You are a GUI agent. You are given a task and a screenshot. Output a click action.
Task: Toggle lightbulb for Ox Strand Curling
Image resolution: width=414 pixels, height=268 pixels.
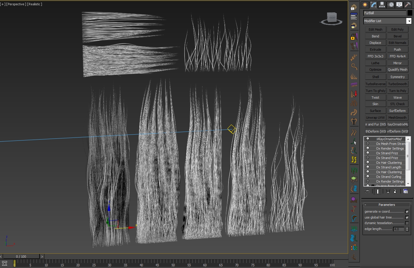(x=368, y=177)
